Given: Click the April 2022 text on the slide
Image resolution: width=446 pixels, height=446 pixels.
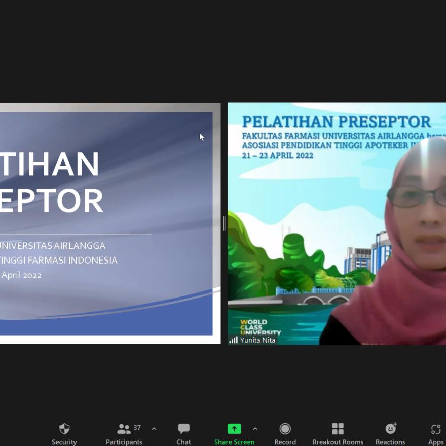Looking at the screenshot, I should tap(21, 275).
